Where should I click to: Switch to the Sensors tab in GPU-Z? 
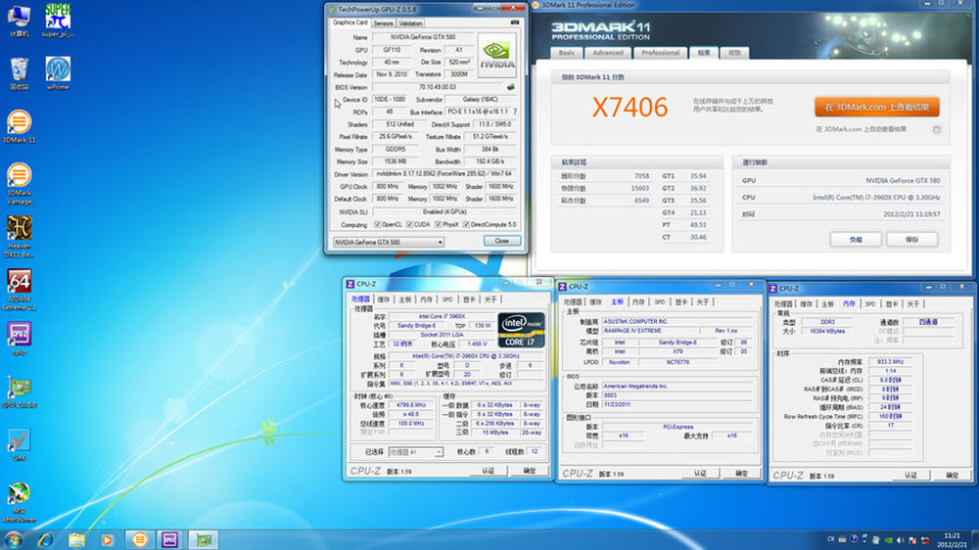[x=384, y=23]
